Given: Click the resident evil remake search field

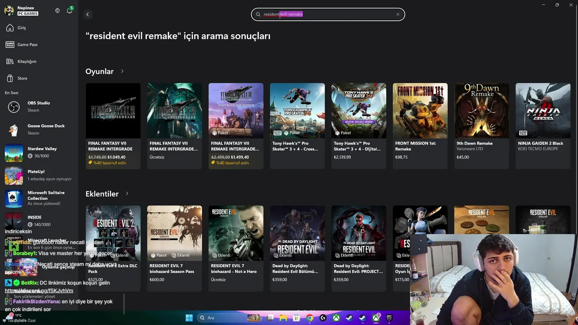Looking at the screenshot, I should 328,14.
